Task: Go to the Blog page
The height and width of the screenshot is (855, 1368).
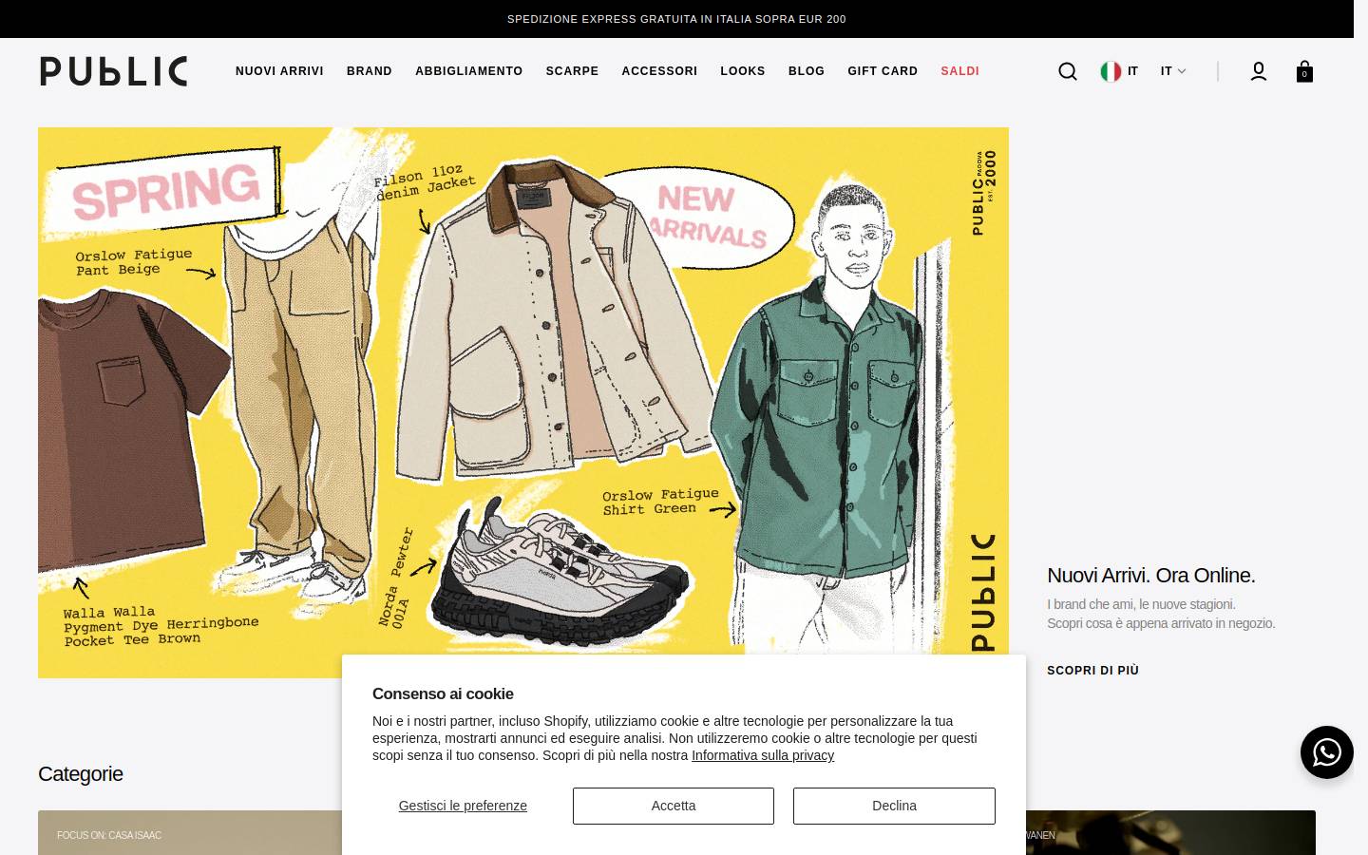Action: coord(807,71)
